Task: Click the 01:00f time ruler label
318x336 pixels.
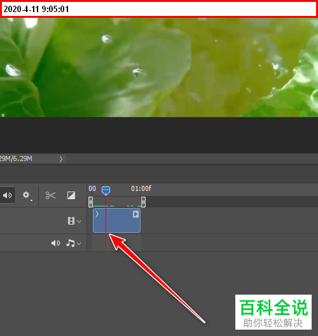Action: [141, 189]
